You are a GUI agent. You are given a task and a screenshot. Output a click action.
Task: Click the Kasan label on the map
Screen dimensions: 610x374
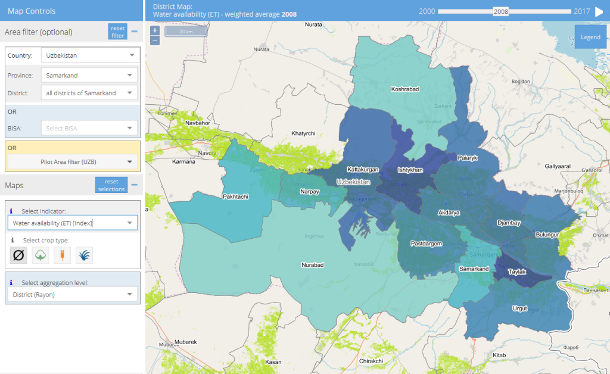273,361
